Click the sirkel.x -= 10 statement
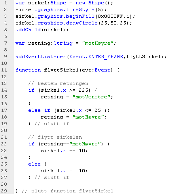 click(64, 171)
